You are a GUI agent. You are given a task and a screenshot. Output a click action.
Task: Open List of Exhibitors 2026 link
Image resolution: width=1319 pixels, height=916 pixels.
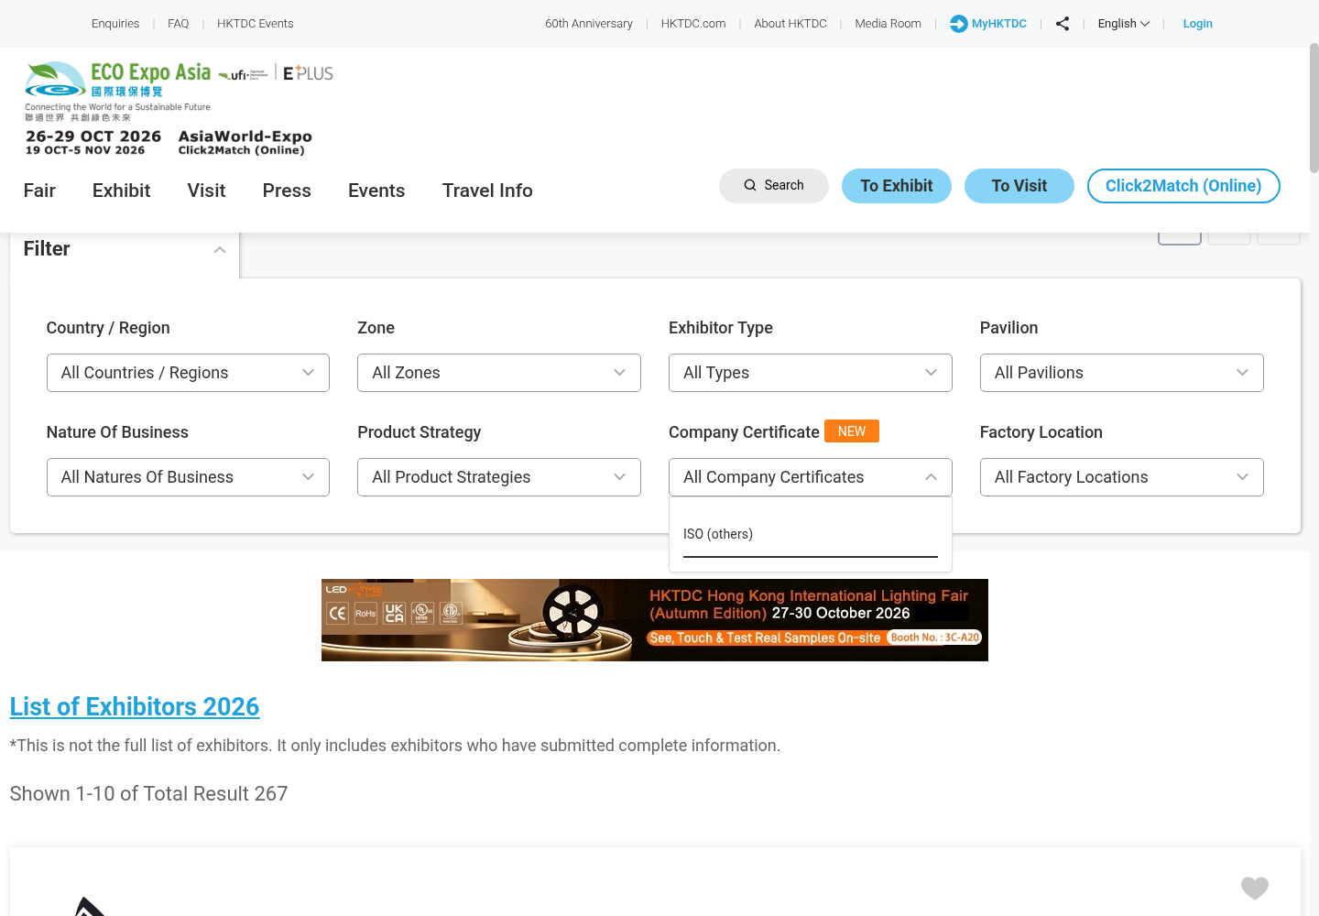pyautogui.click(x=135, y=707)
